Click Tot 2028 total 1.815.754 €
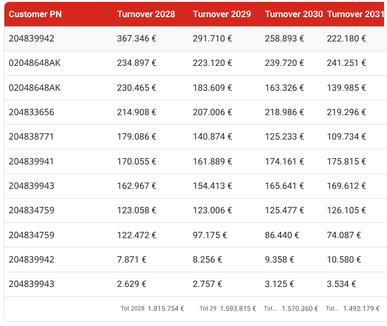The image size is (387, 326). 166,308
